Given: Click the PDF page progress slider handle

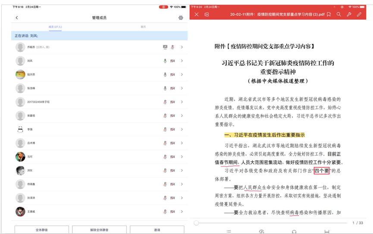Looking at the screenshot, I should point(196,223).
